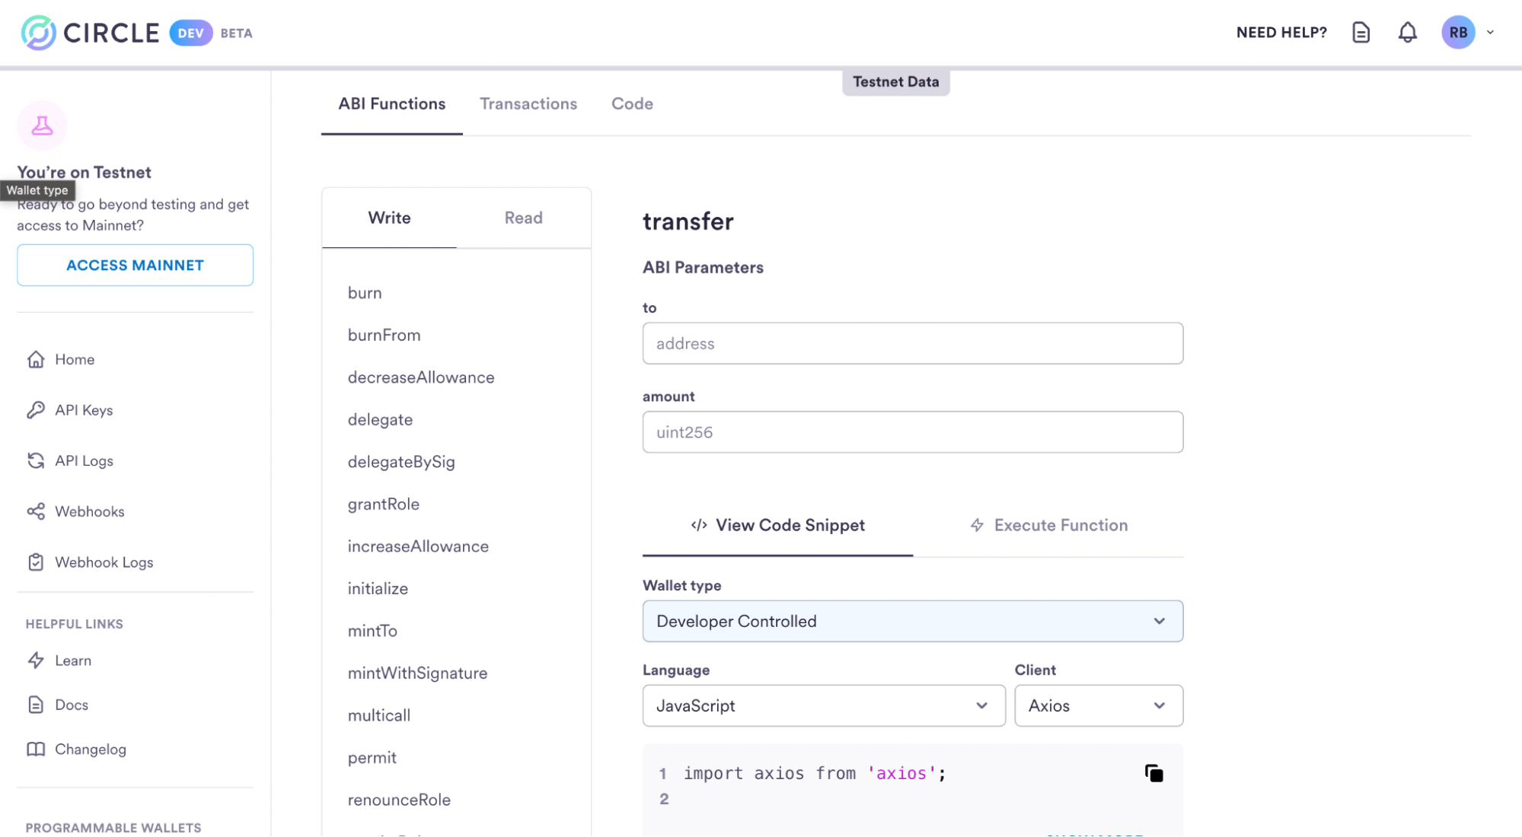1522x837 pixels.
Task: Click the API Keys key icon
Action: [36, 410]
